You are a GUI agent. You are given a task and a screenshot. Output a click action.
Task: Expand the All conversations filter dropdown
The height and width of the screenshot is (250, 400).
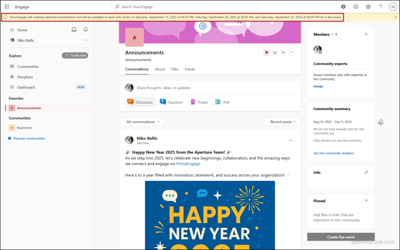pos(141,122)
